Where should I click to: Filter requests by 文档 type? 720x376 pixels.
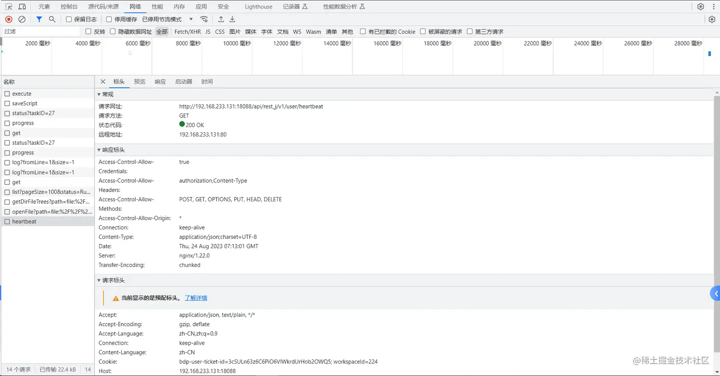click(x=283, y=31)
